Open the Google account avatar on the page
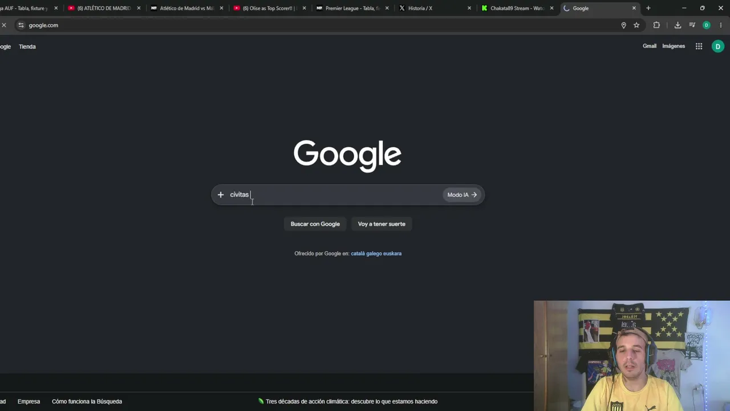The image size is (730, 411). 718,46
